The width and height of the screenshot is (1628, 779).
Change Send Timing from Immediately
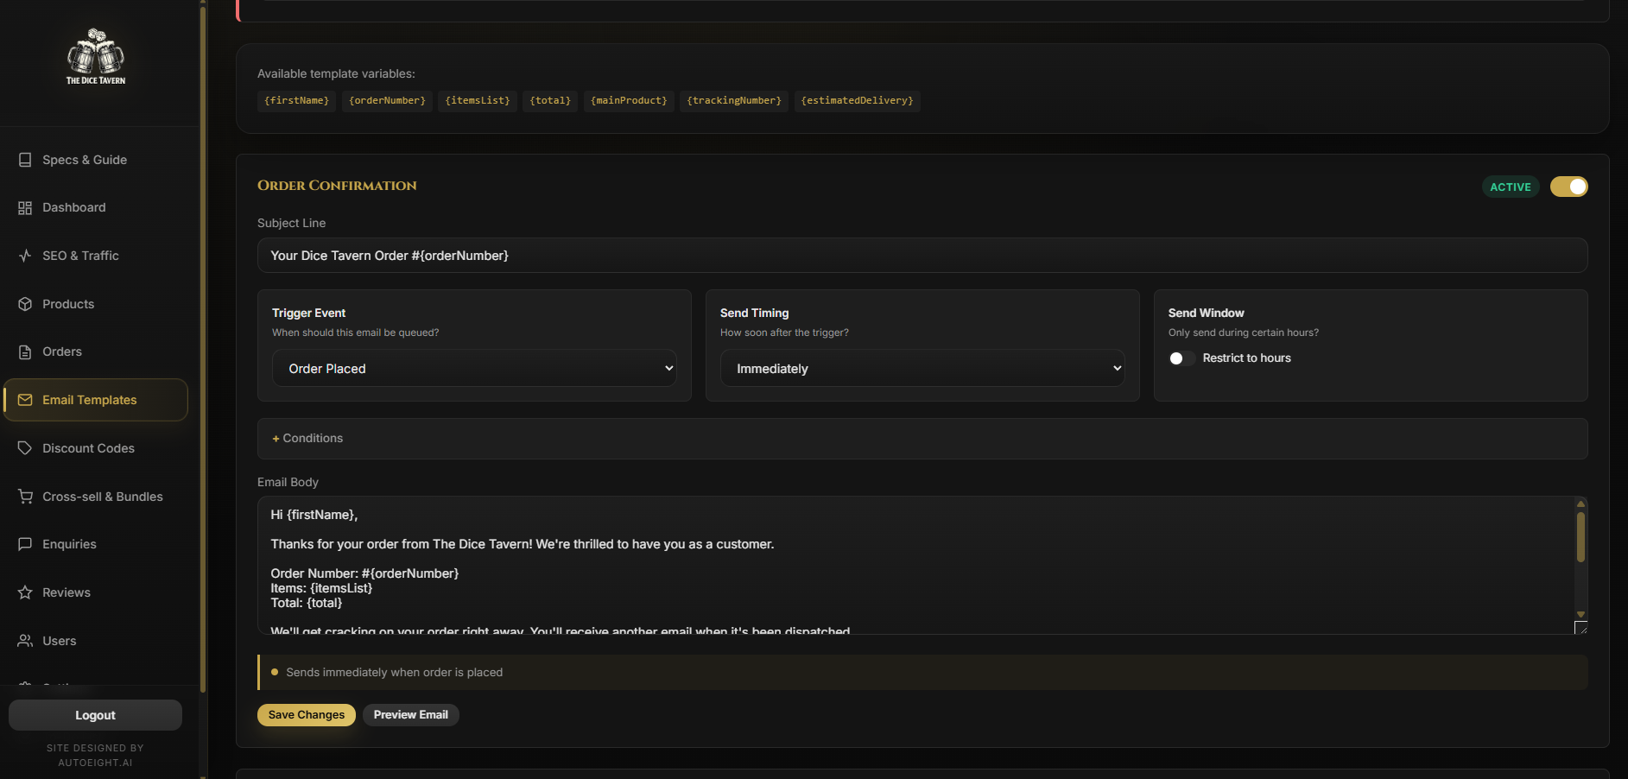922,368
